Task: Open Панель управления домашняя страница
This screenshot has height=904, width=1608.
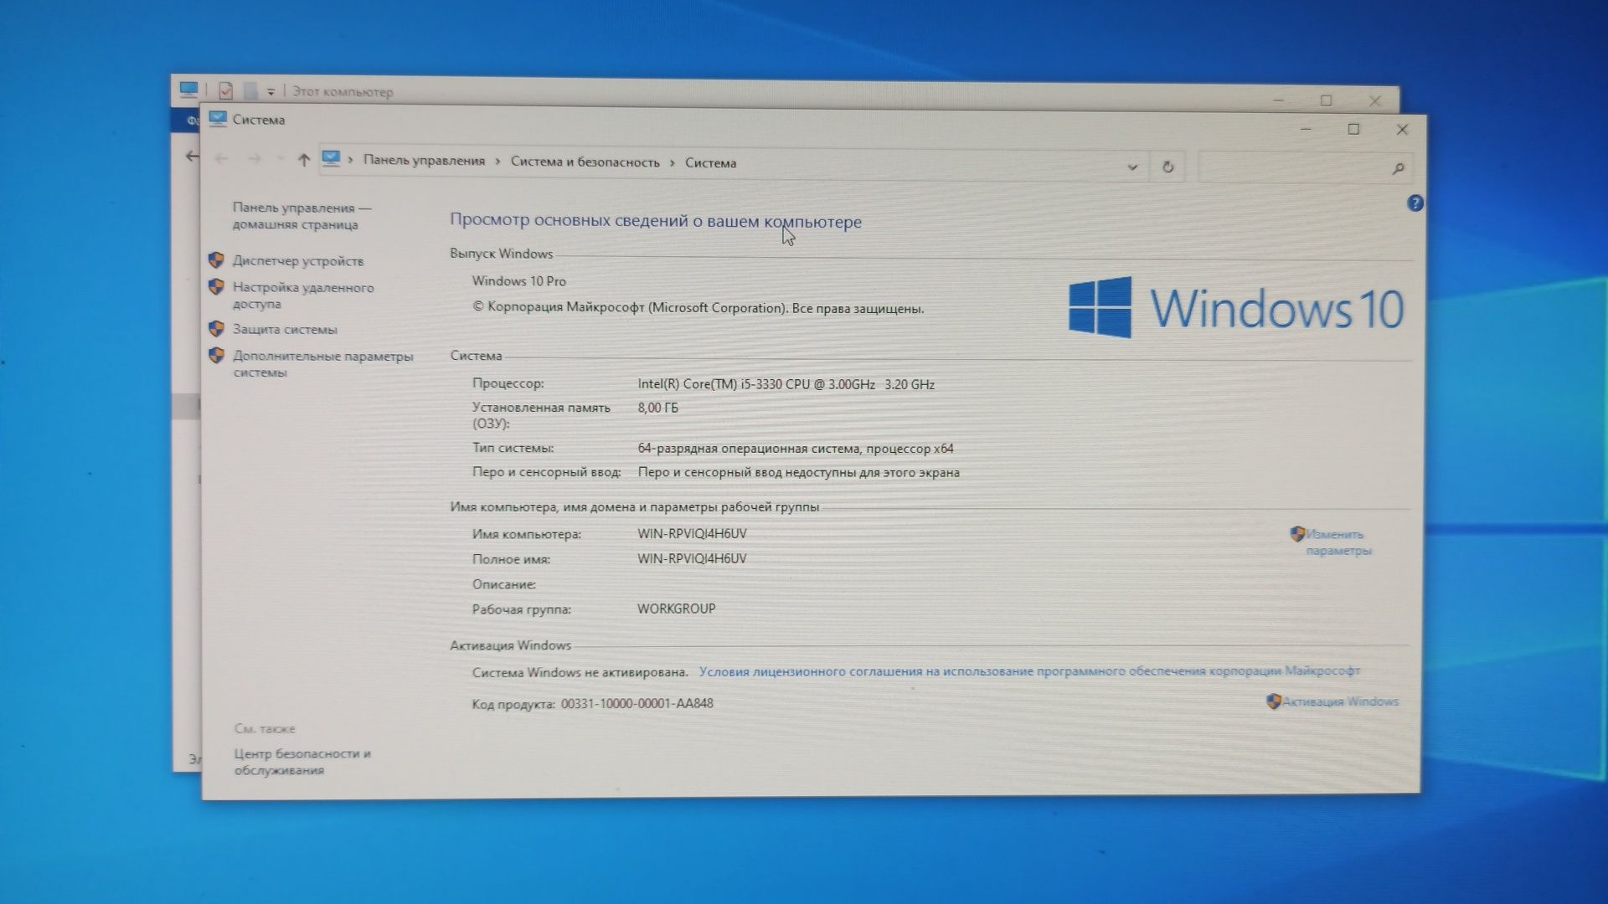Action: [x=301, y=216]
